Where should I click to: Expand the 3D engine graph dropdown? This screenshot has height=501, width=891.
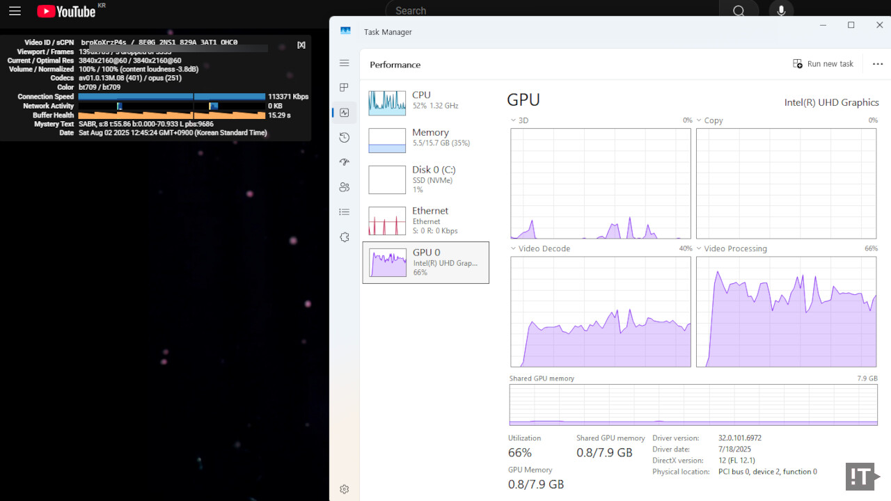[519, 120]
